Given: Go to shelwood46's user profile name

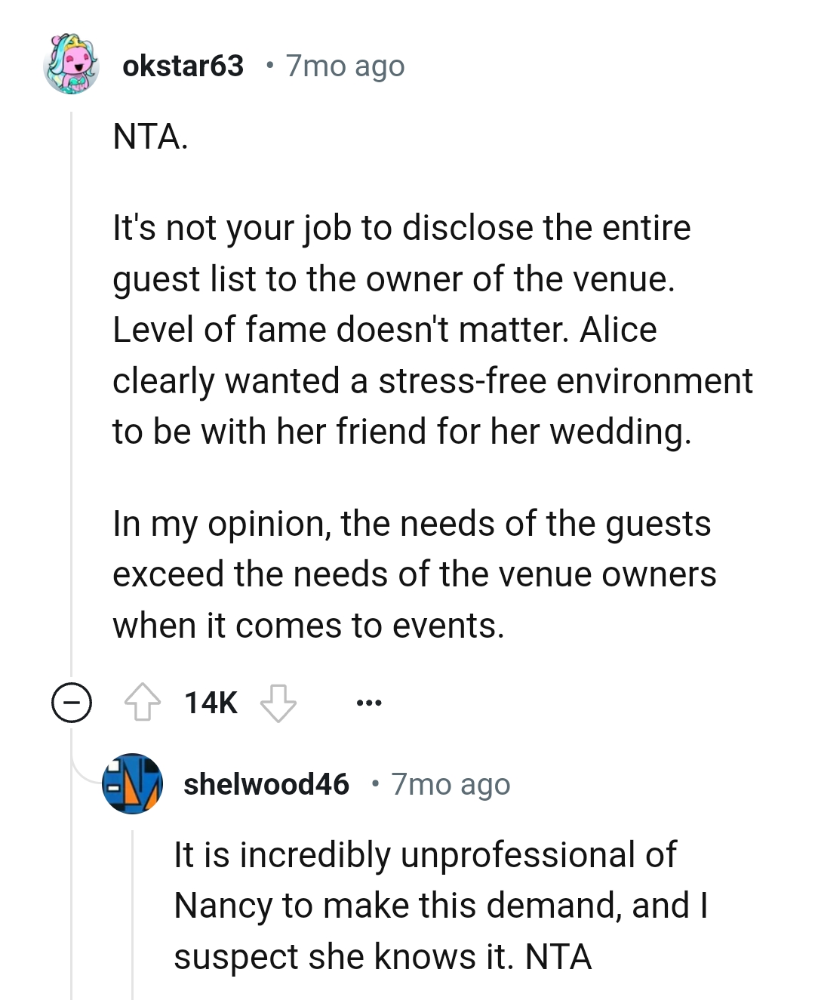Looking at the screenshot, I should click(x=266, y=784).
